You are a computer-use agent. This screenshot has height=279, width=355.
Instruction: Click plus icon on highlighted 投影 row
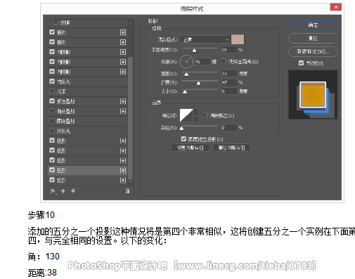[x=123, y=170]
